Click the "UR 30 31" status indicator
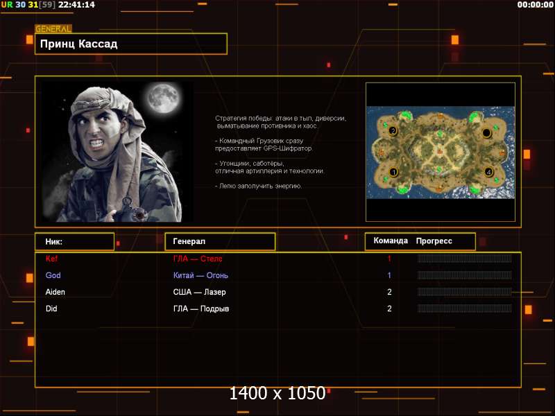The width and height of the screenshot is (555, 416). point(19,5)
